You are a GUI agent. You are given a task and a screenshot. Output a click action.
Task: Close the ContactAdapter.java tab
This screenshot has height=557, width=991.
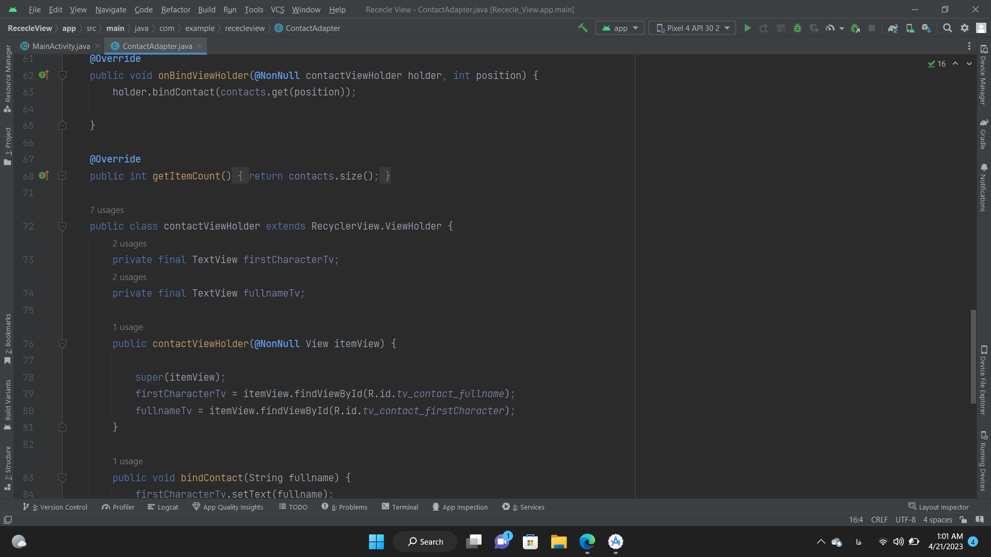point(199,46)
